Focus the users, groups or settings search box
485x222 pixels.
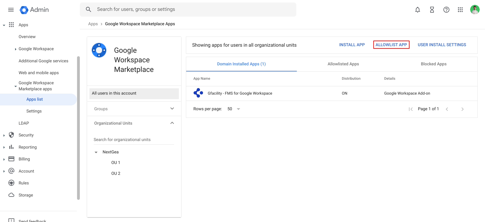(x=188, y=10)
